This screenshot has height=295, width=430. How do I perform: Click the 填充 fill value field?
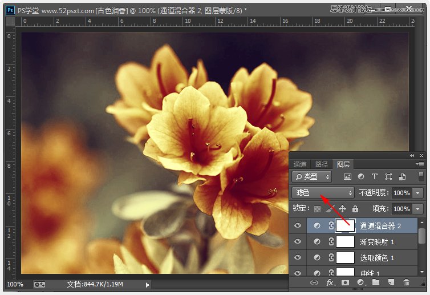402,209
